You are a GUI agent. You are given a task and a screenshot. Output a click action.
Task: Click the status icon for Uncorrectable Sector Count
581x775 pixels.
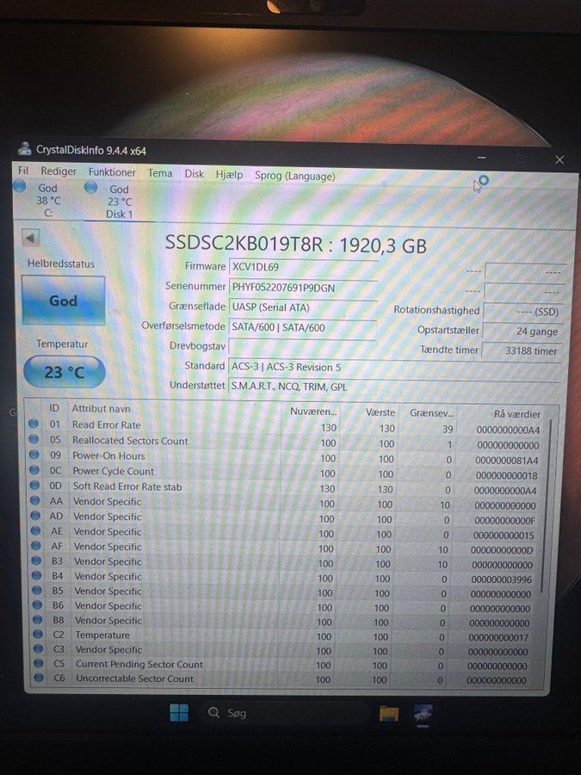[36, 679]
